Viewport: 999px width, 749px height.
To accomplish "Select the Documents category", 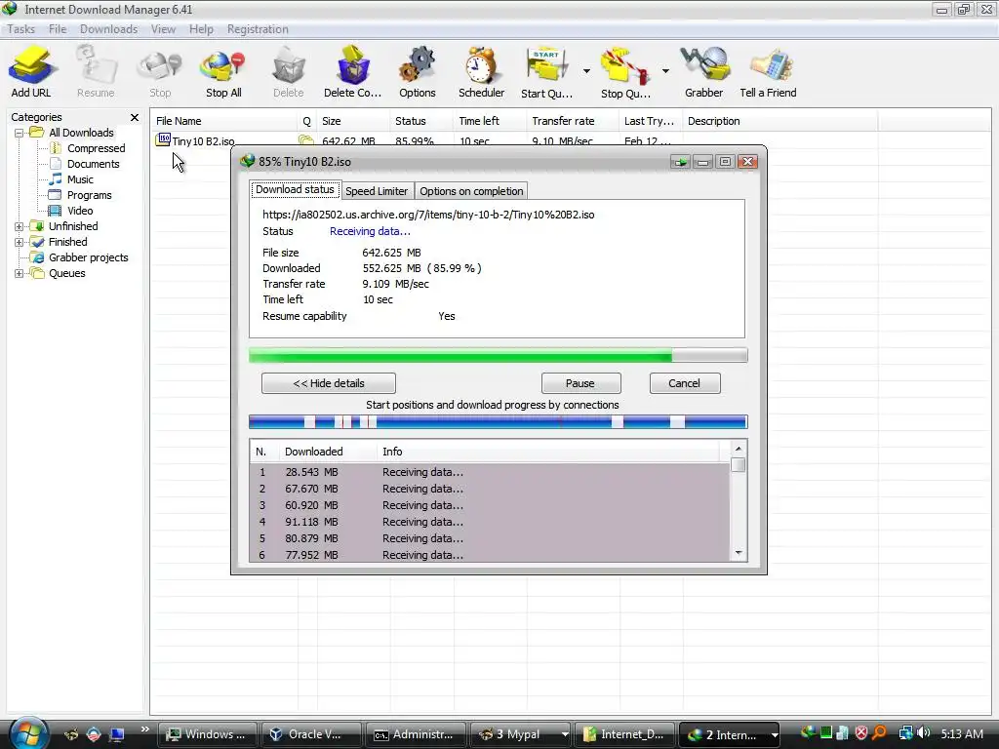I will pyautogui.click(x=93, y=164).
